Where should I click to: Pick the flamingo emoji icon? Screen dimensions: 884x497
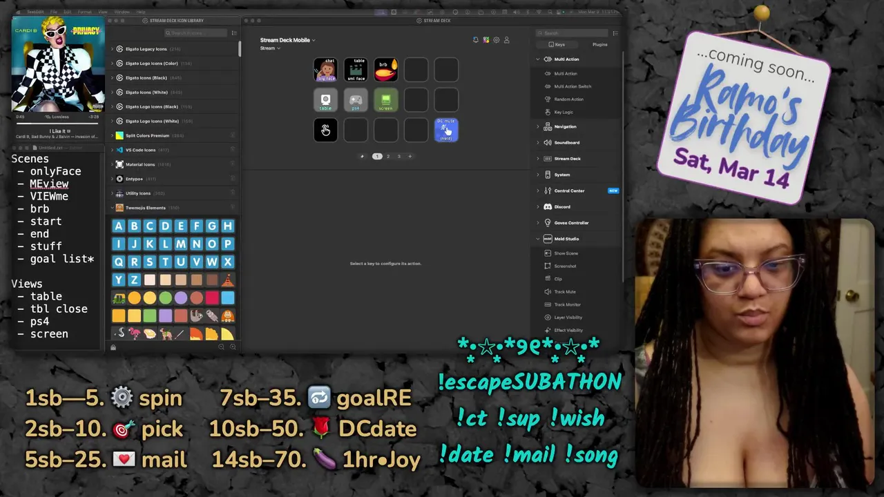134,334
